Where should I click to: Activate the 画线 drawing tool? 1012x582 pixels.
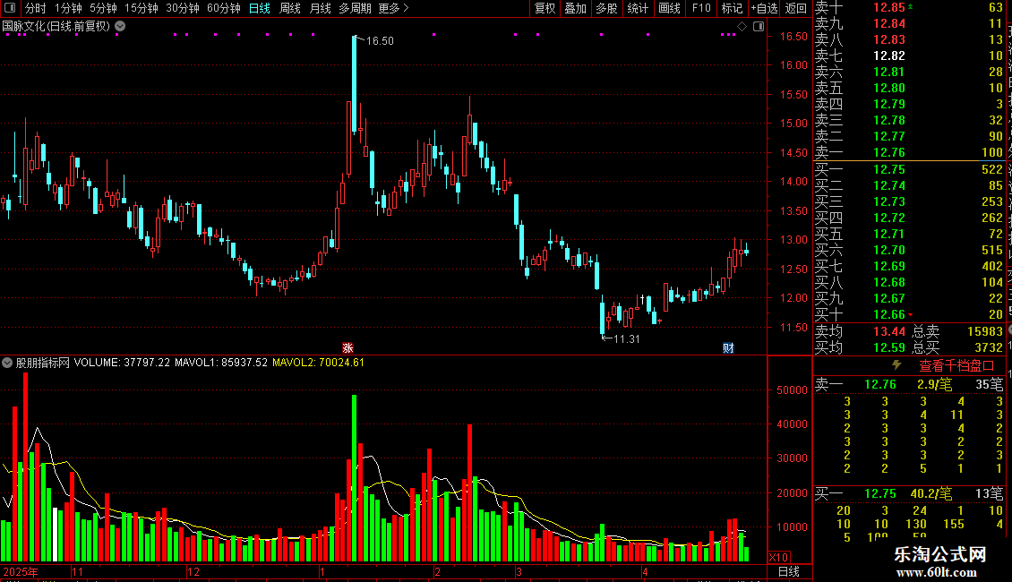pos(669,8)
